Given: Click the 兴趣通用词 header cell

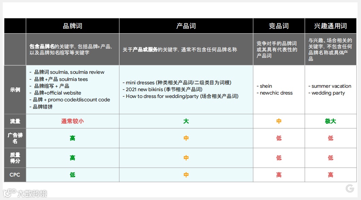Looking at the screenshot, I should tap(330, 26).
